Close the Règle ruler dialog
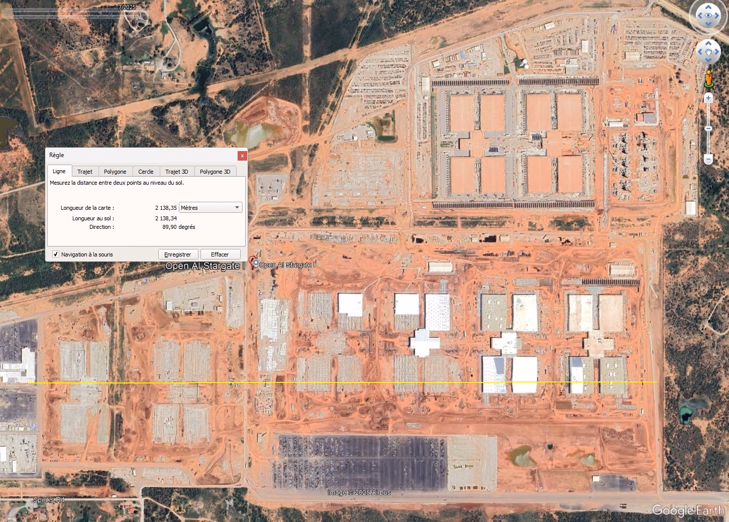The height and width of the screenshot is (522, 729). pyautogui.click(x=242, y=156)
